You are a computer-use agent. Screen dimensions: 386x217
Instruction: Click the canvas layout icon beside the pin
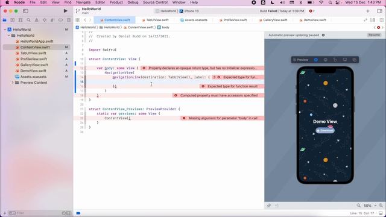[276, 206]
